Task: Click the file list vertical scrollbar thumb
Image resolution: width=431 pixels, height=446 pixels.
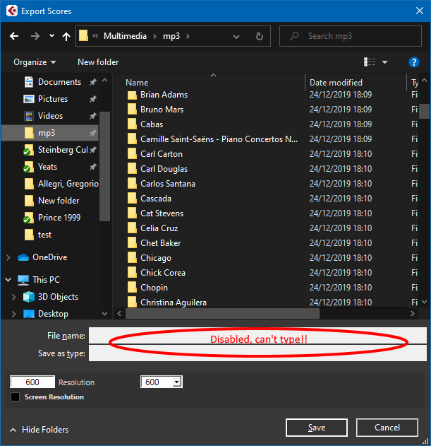Action: tap(424, 111)
